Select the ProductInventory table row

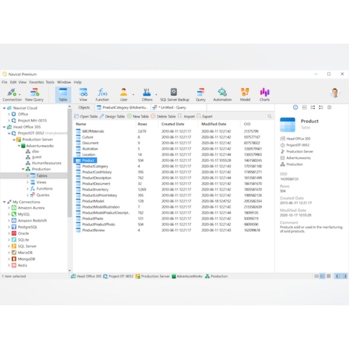(x=173, y=190)
